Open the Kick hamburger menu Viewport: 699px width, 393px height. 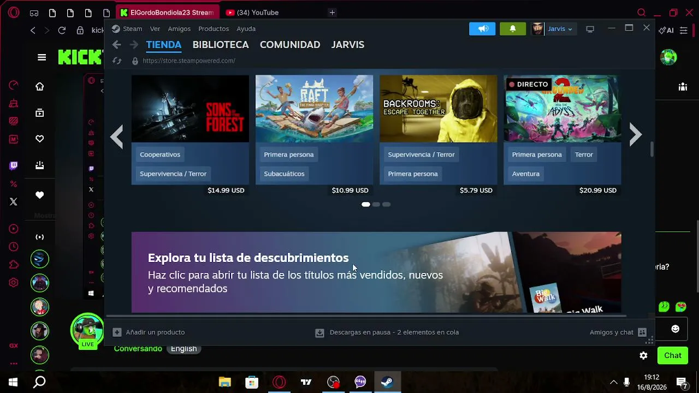coord(42,57)
